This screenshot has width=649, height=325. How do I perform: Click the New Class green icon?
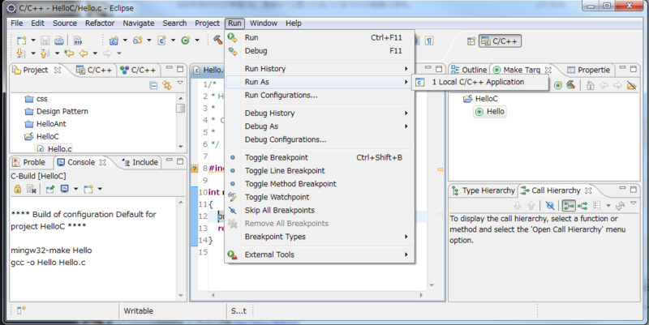[x=186, y=41]
